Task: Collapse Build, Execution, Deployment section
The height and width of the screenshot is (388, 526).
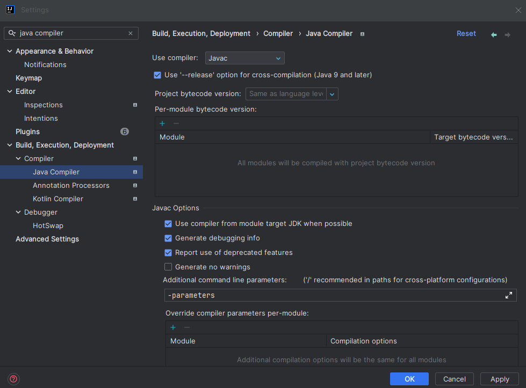Action: point(10,145)
